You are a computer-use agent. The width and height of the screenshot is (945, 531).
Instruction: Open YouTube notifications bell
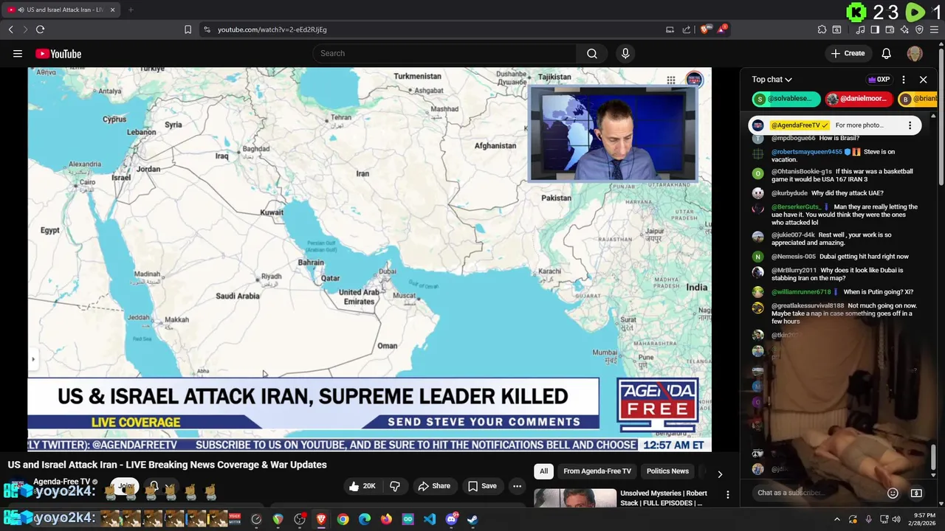point(886,53)
